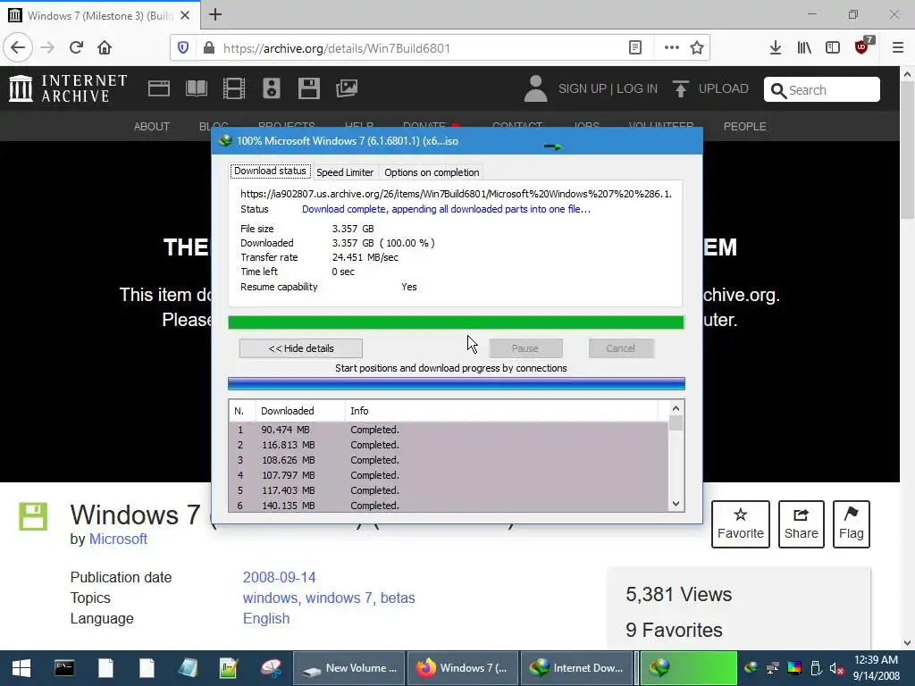Screen dimensions: 915x686
Task: Open the Audio speaker icon
Action: (x=272, y=88)
